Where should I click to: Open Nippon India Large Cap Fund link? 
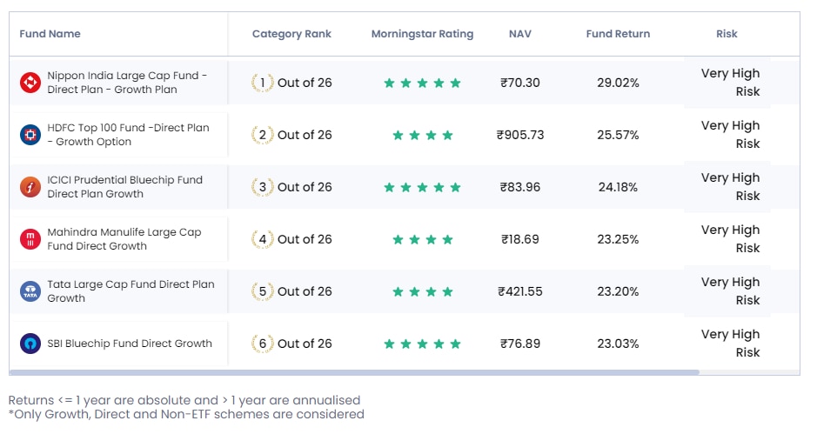127,83
